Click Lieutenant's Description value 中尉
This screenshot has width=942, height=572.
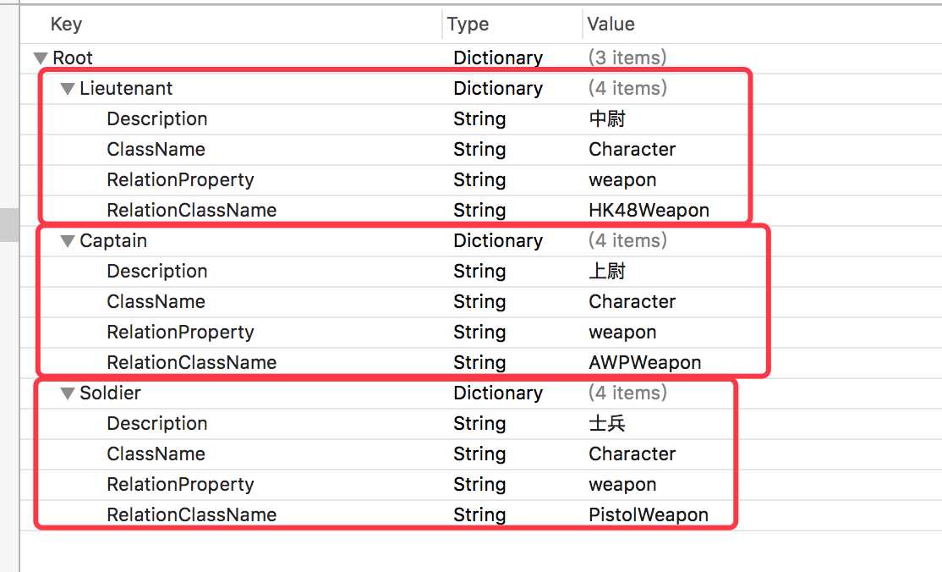(x=607, y=118)
